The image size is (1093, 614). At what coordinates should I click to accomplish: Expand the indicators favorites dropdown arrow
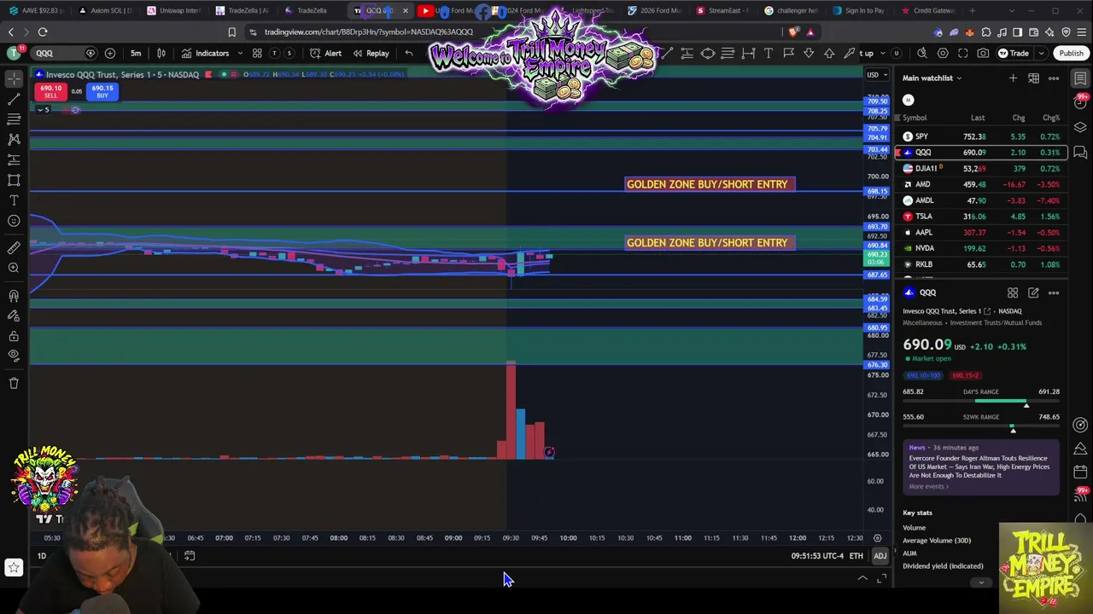point(240,53)
